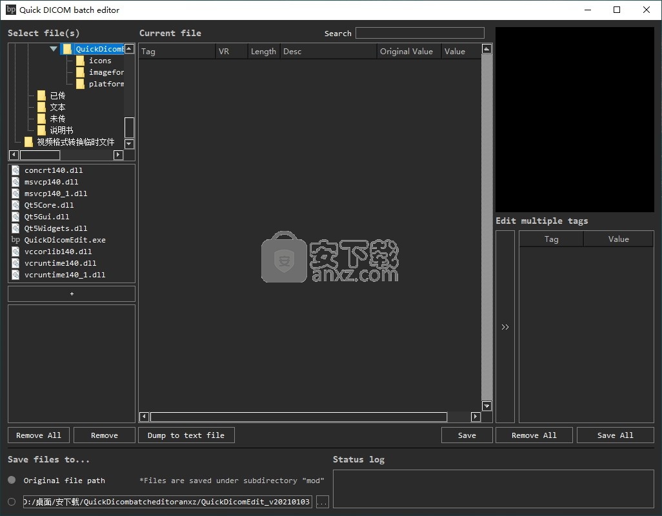This screenshot has width=662, height=516.
Task: Select the 视频格式转换临时文件 tree label
Action: pyautogui.click(x=75, y=142)
